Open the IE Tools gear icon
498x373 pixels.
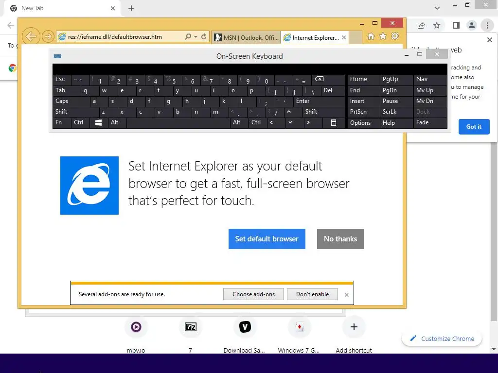[x=395, y=36]
